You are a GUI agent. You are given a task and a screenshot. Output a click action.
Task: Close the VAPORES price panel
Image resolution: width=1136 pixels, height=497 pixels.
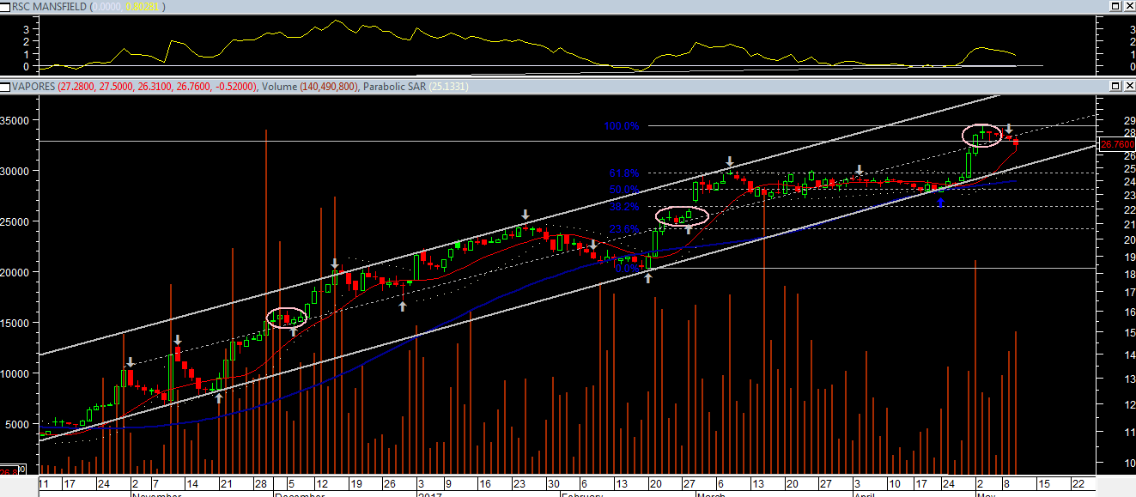[x=1128, y=87]
